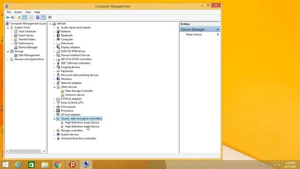Image resolution: width=300 pixels, height=169 pixels.
Task: Expand Services and Applications node
Action: 8,60
